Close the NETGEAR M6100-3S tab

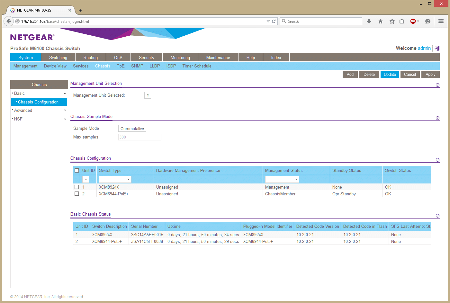tap(70, 10)
